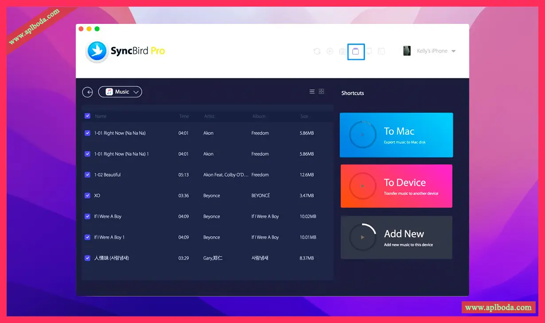Screen dimensions: 545x323
Task: Click the circled plus icon in the toolbar
Action: 330,51
